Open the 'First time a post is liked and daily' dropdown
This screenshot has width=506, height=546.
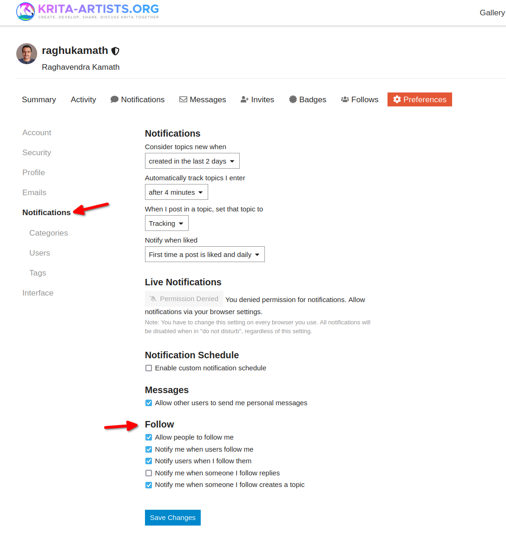[205, 254]
